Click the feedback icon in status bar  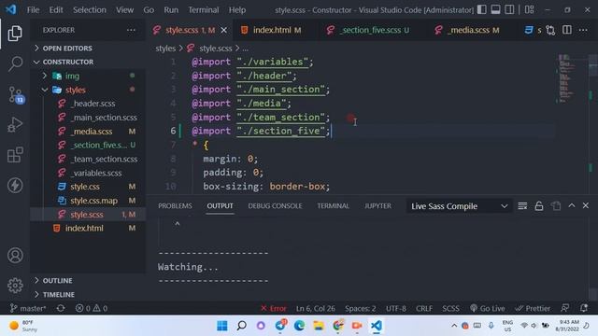[x=565, y=308]
